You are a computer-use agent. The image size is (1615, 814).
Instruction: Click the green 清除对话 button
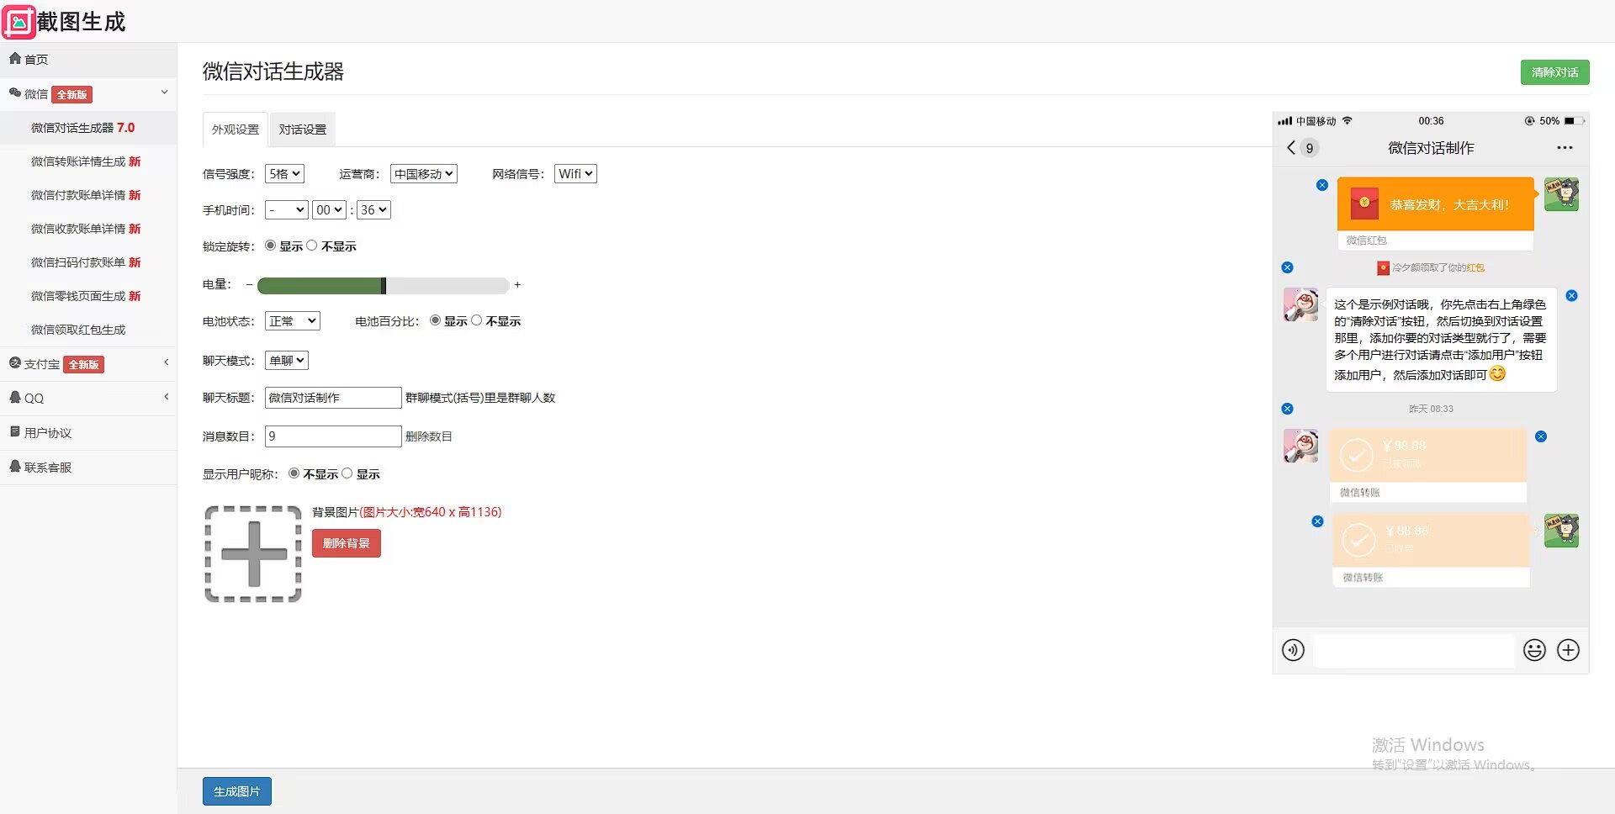pyautogui.click(x=1554, y=72)
